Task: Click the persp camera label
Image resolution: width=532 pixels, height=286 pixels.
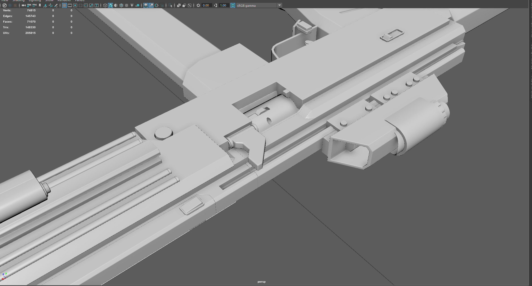Action: pos(262,282)
